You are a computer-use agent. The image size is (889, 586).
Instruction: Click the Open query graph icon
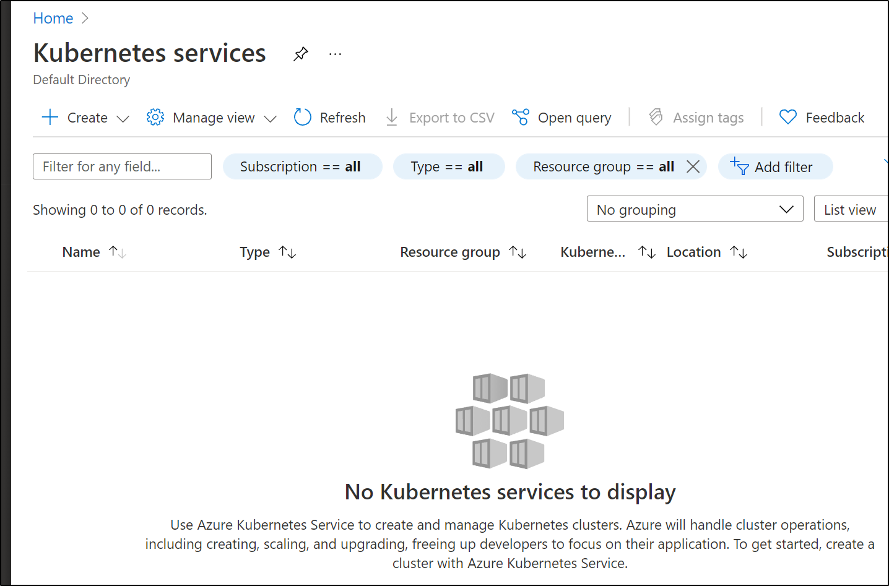pos(521,117)
